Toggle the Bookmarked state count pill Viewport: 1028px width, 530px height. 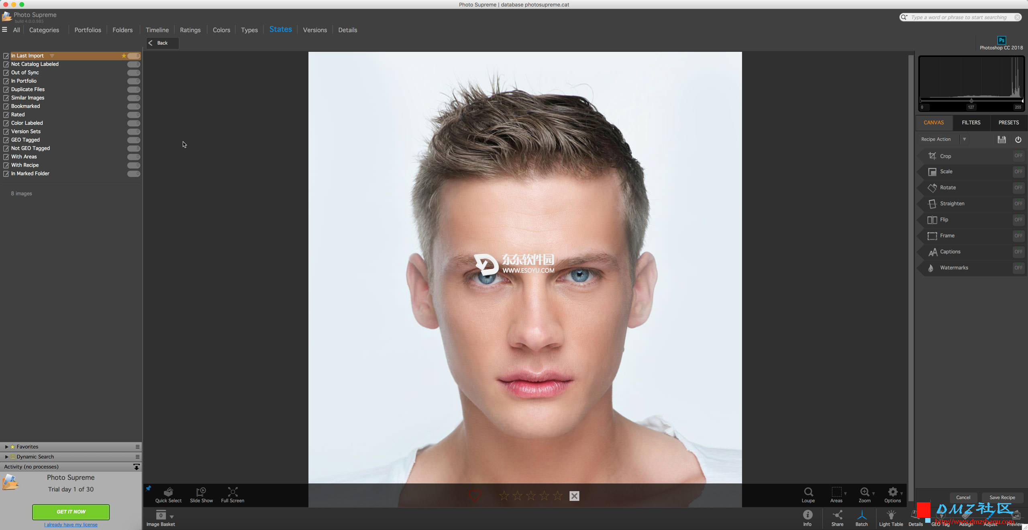pos(134,106)
